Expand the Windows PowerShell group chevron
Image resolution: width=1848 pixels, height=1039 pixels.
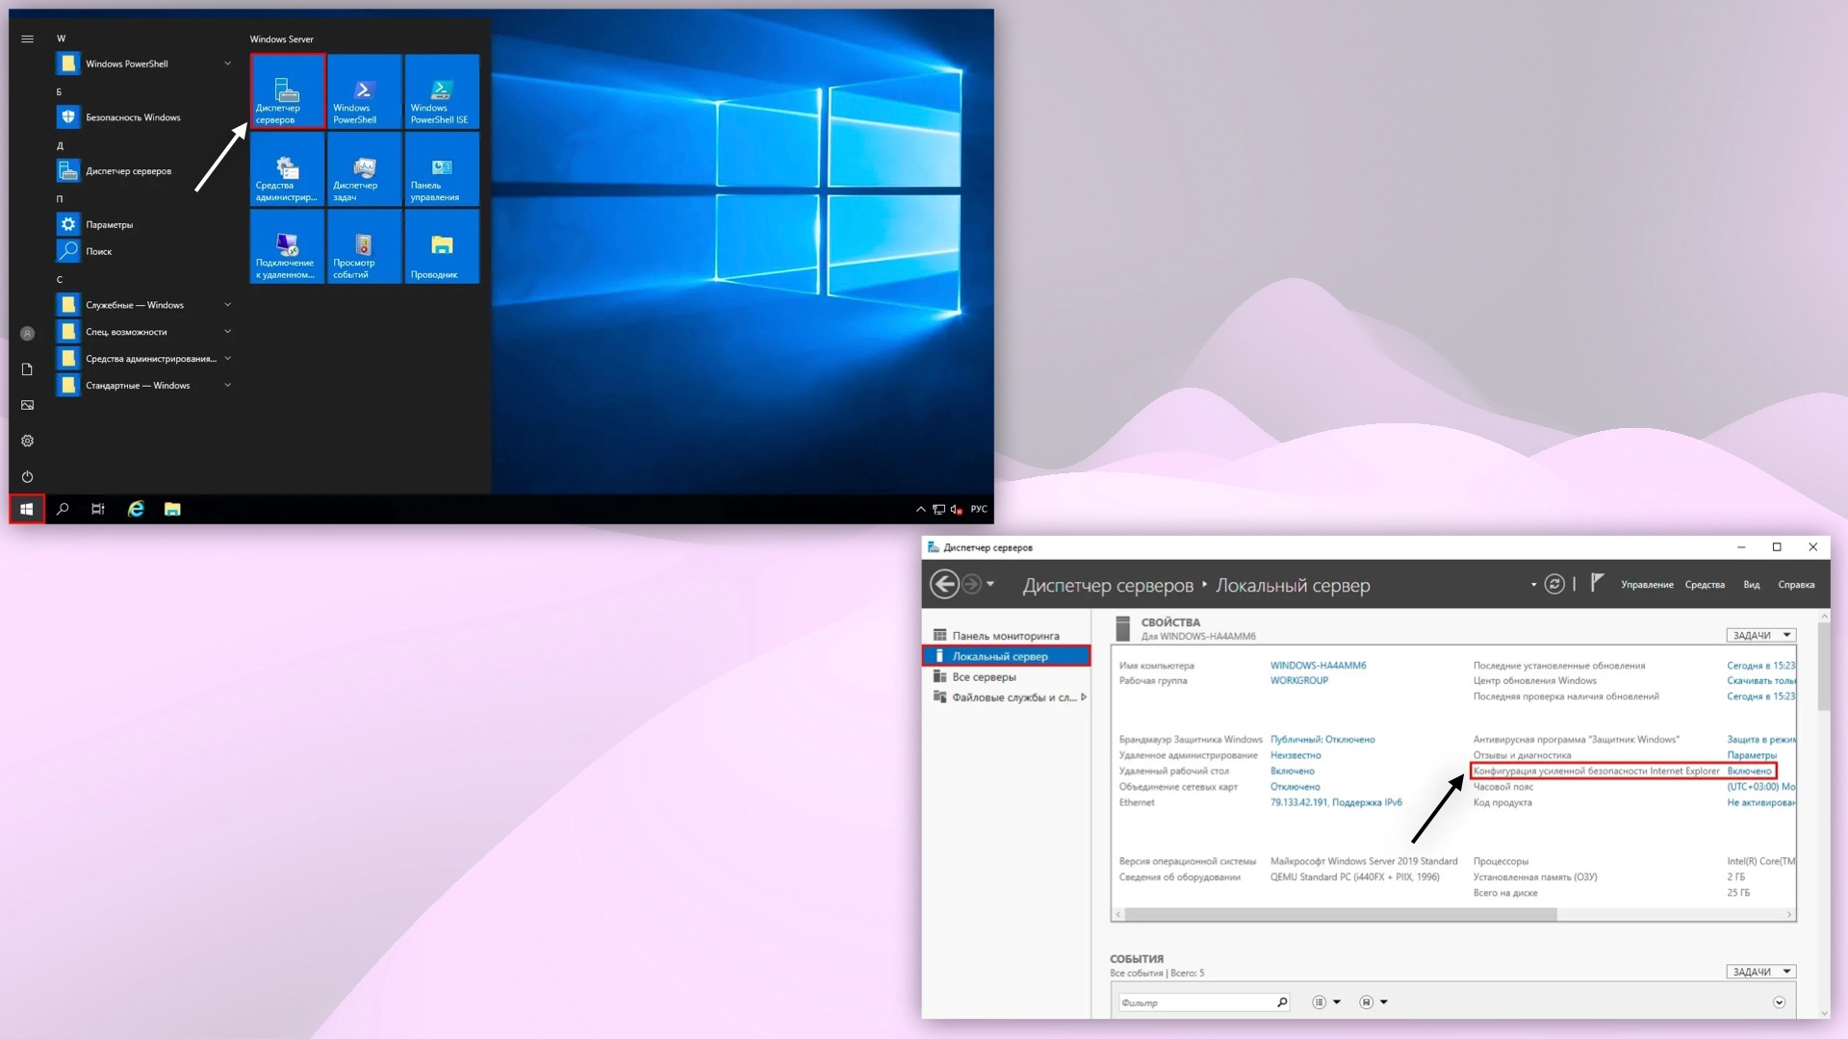tap(227, 63)
